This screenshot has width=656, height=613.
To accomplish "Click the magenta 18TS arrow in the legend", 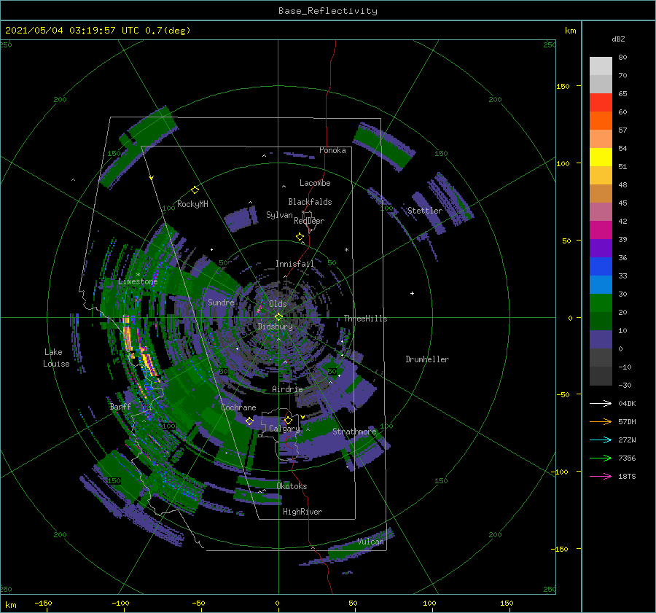I will tap(601, 476).
